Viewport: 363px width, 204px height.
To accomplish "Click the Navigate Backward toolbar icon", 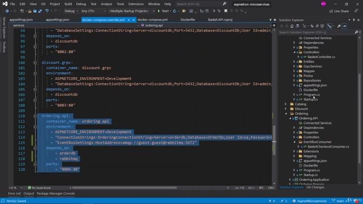I will click(7, 11).
